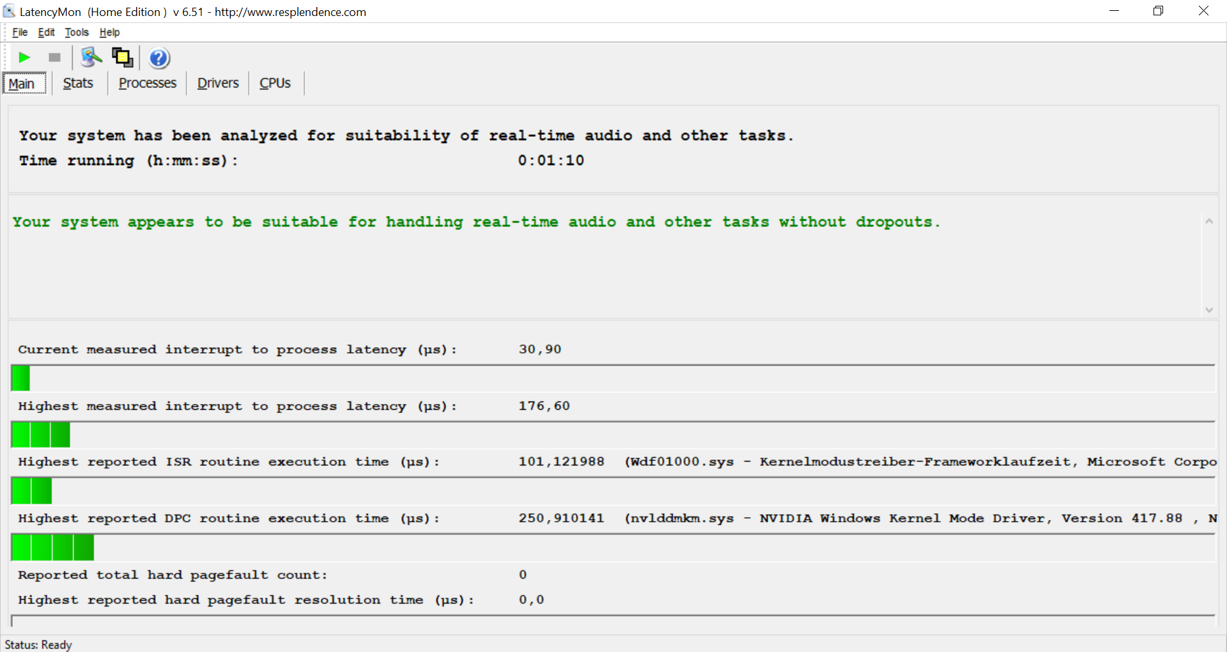Screen dimensions: 1227x652
Task: Click the current latency value 30,90
Action: pos(540,350)
